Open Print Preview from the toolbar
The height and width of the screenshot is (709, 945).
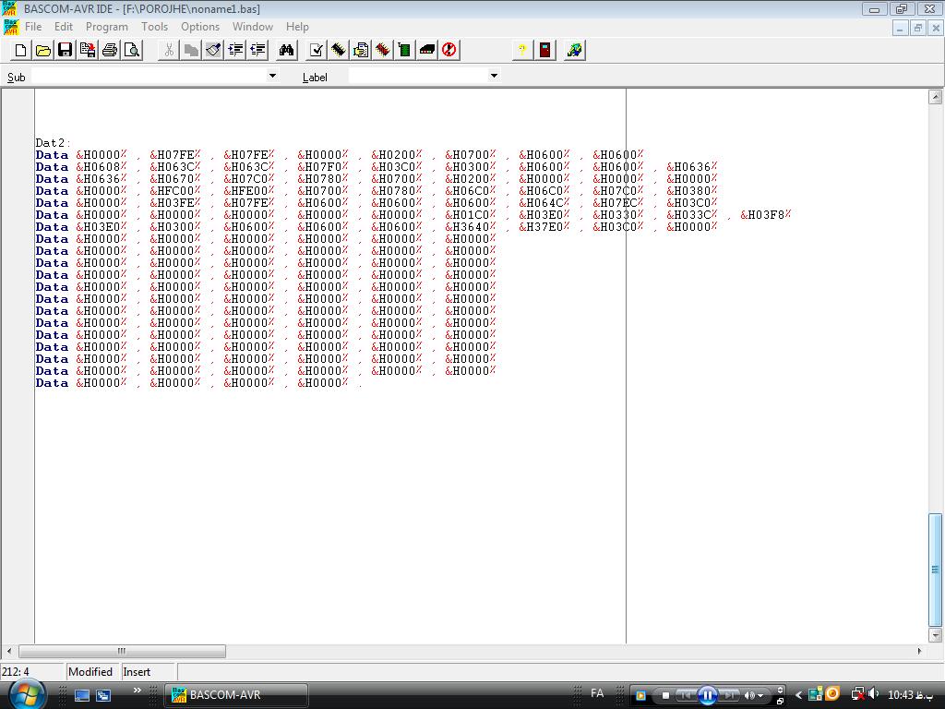click(132, 50)
